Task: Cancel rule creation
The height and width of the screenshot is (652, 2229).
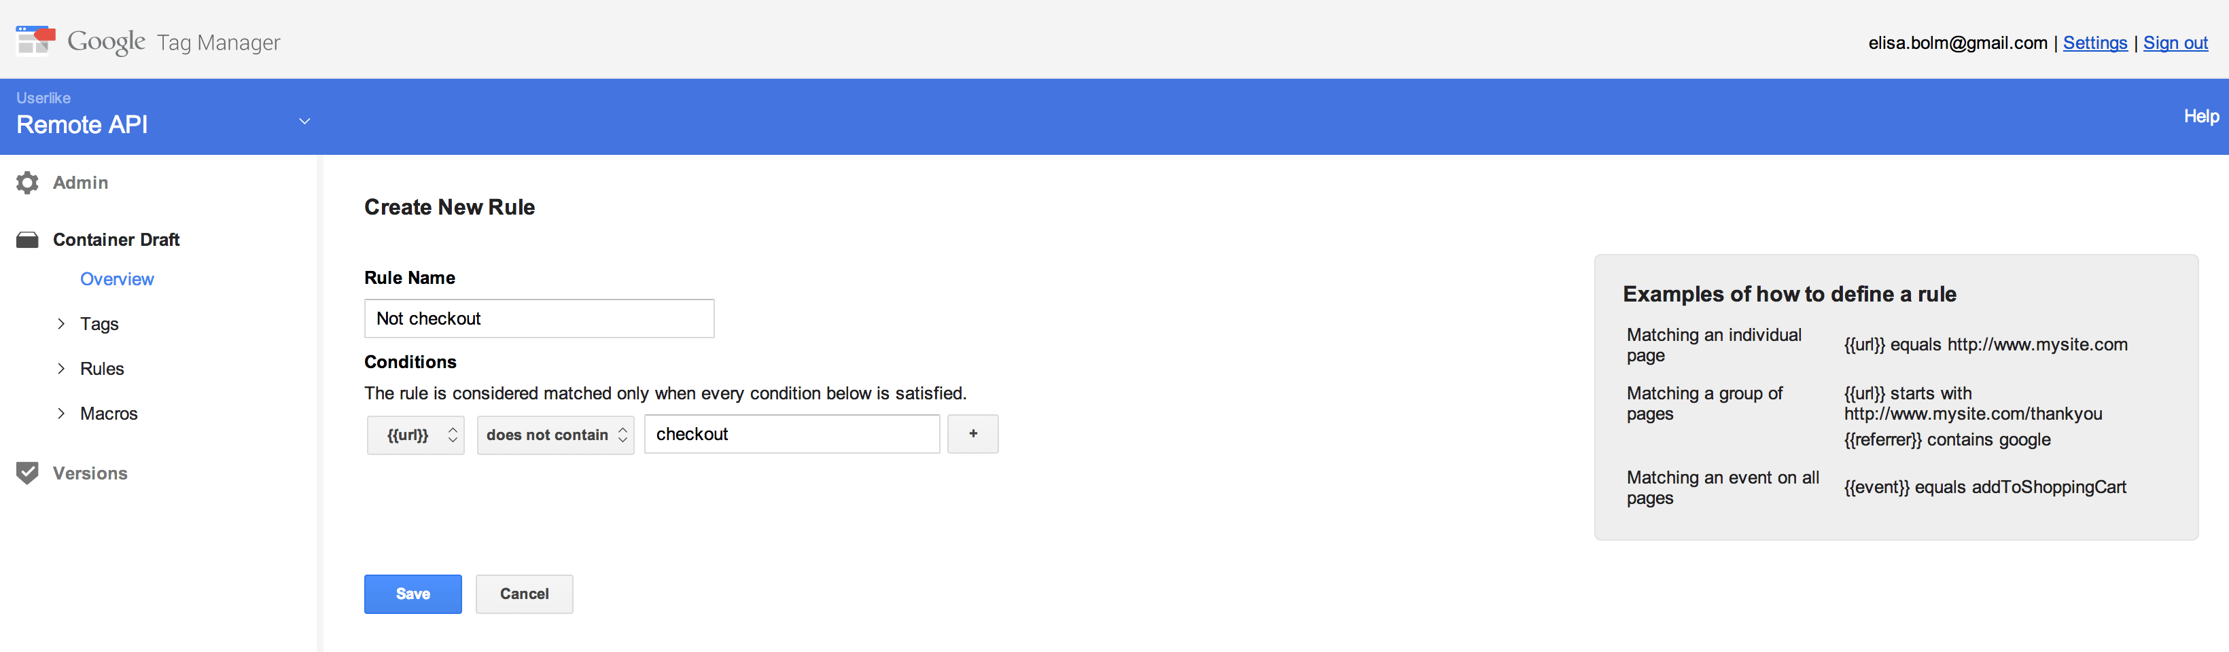Action: [525, 594]
